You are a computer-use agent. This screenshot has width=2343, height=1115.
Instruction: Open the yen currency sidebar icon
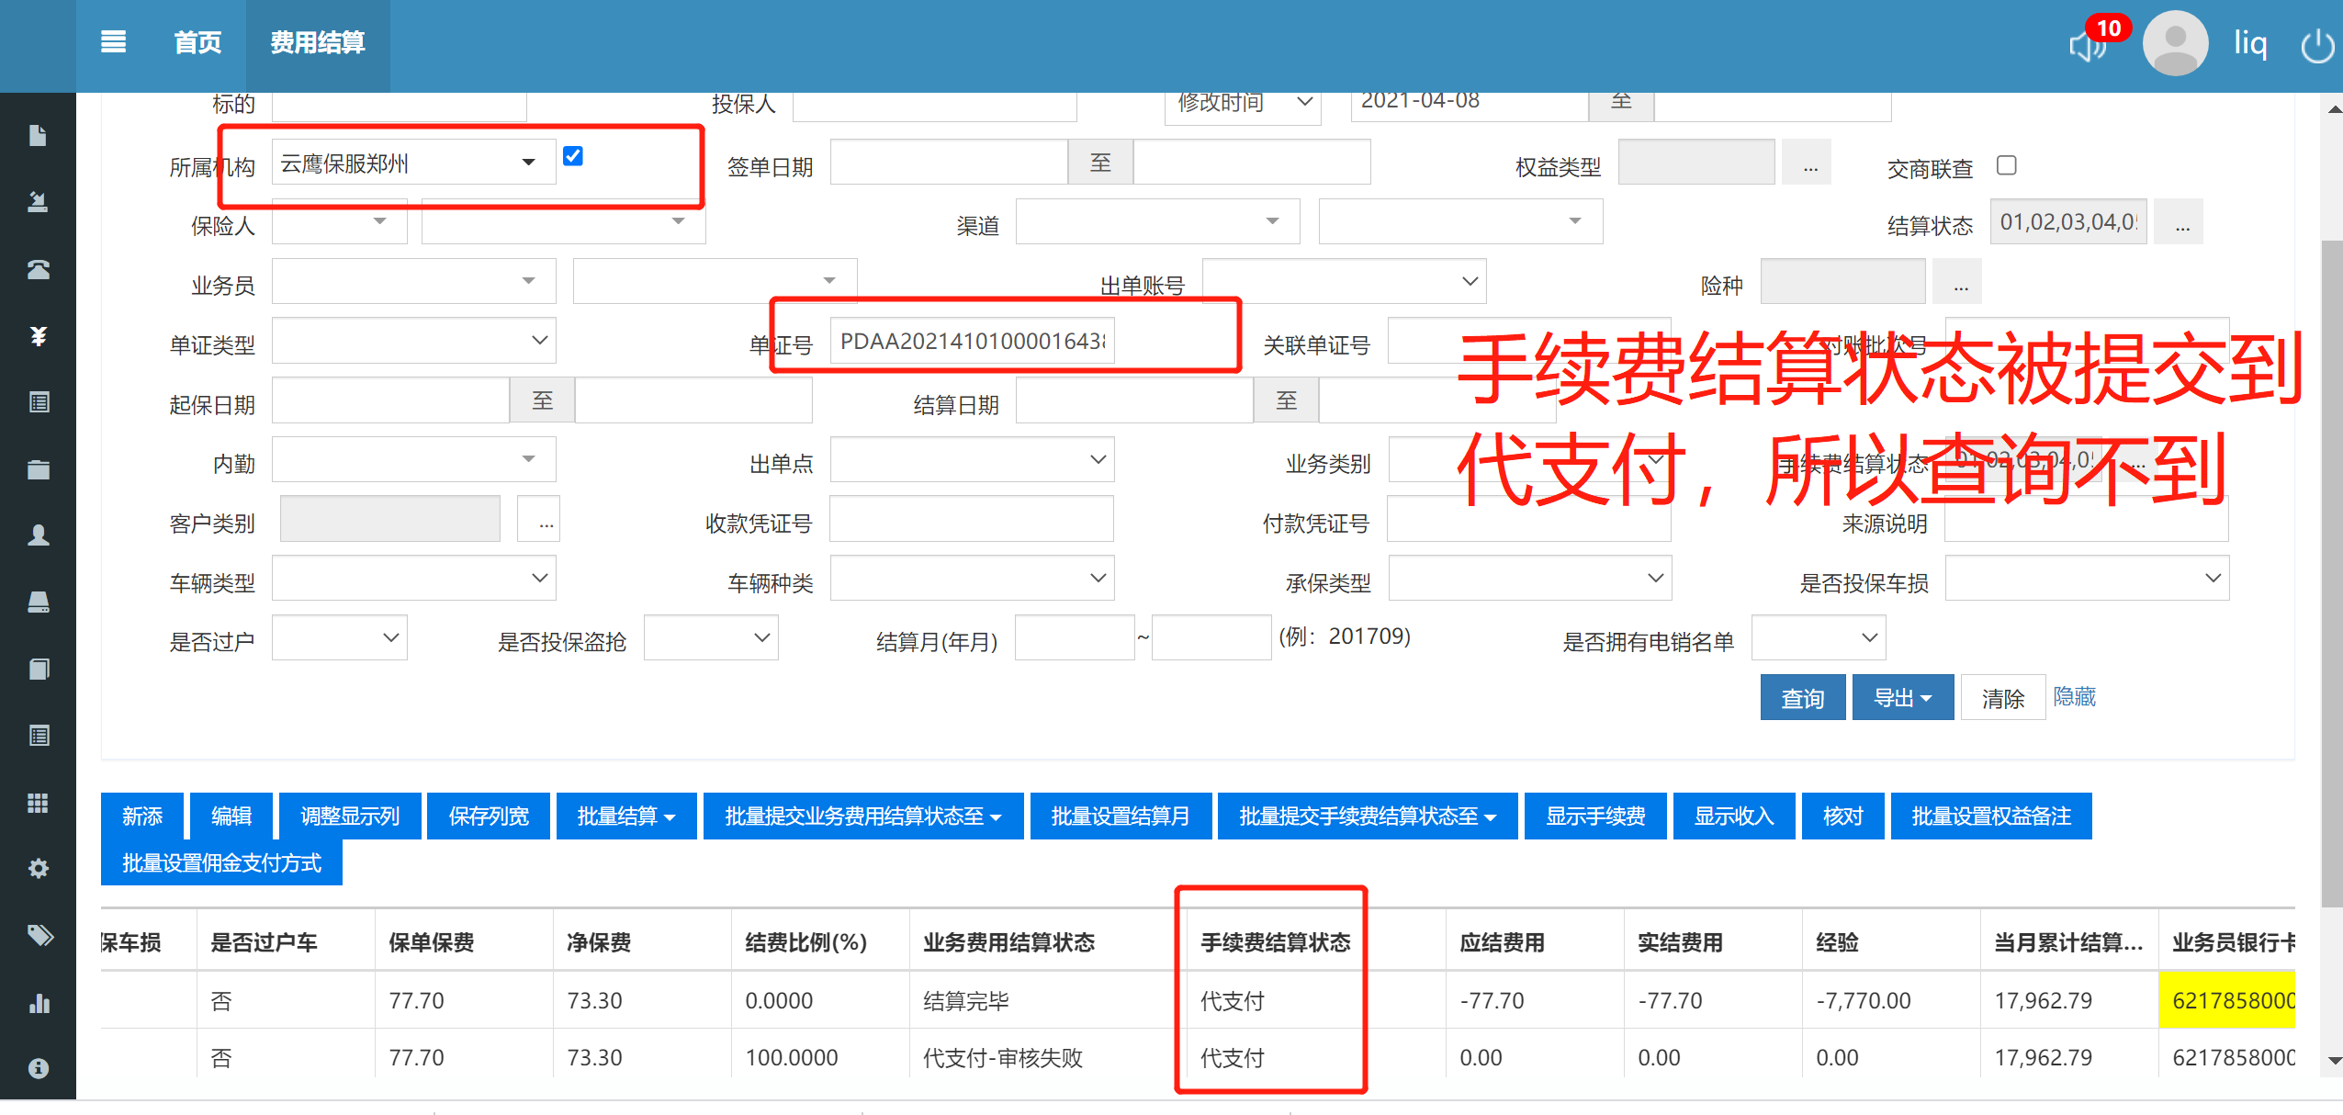(x=38, y=336)
